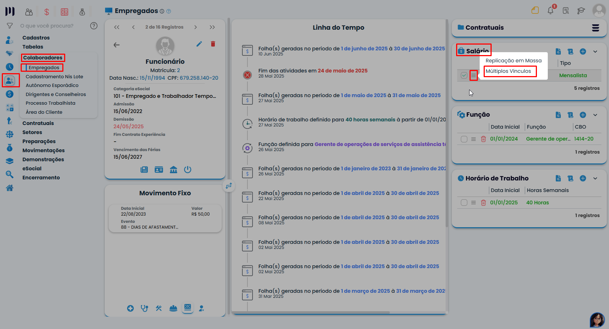The height and width of the screenshot is (329, 609).
Task: Open Dirigentes e Conselheiros submenu item
Action: (56, 94)
